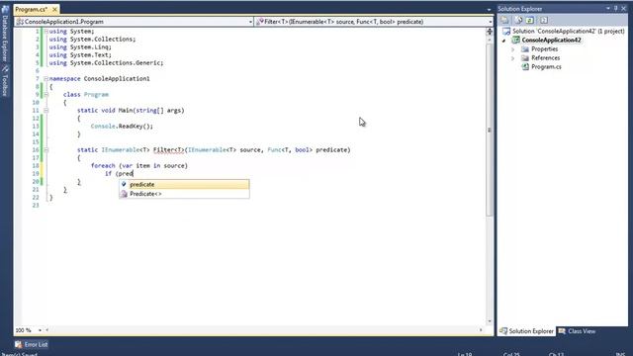Click the vertical scrollbar thumb in editor
633x356 pixels.
pyautogui.click(x=490, y=130)
